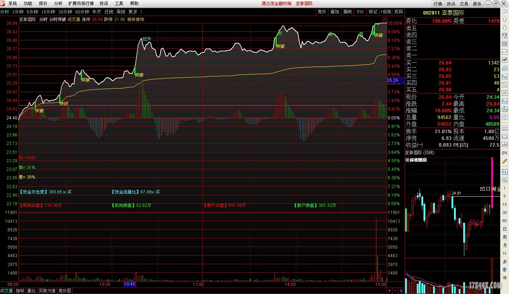Open the candlestick chart icon in sidebar
This screenshot has width=509, height=294.
tap(504, 60)
